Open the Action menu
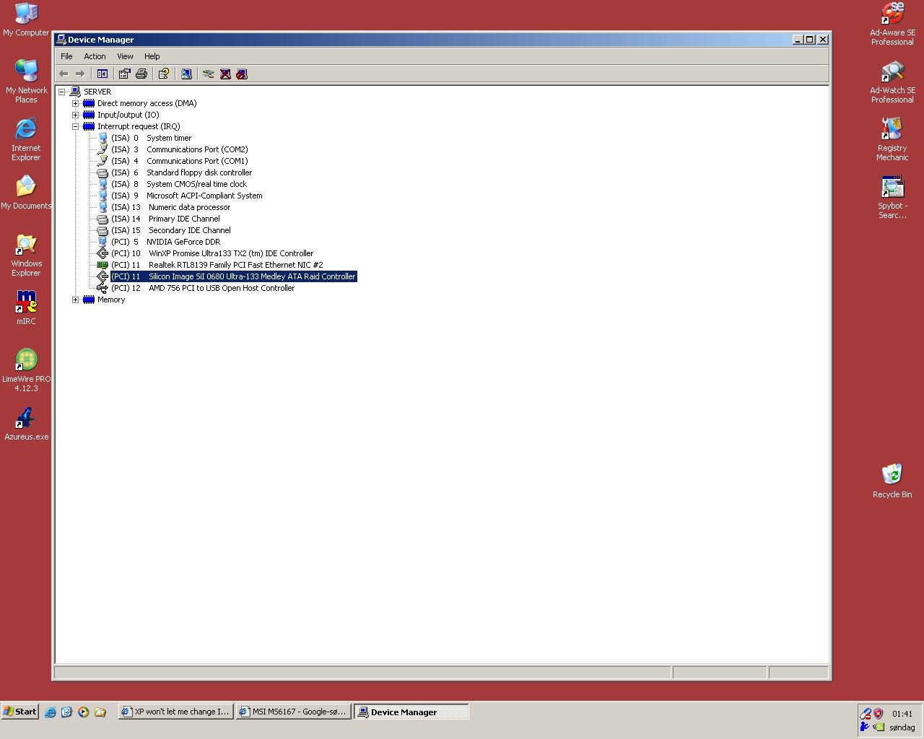Viewport: 924px width, 739px height. tap(95, 56)
